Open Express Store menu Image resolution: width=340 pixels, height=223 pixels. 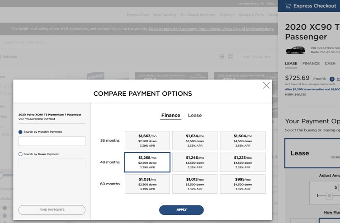click(138, 15)
